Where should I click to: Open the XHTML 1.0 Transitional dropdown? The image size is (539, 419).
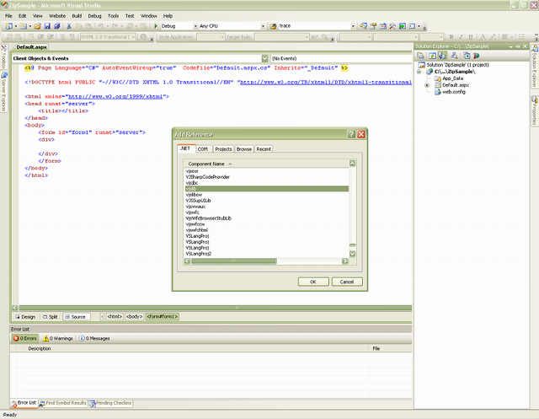pyautogui.click(x=133, y=37)
